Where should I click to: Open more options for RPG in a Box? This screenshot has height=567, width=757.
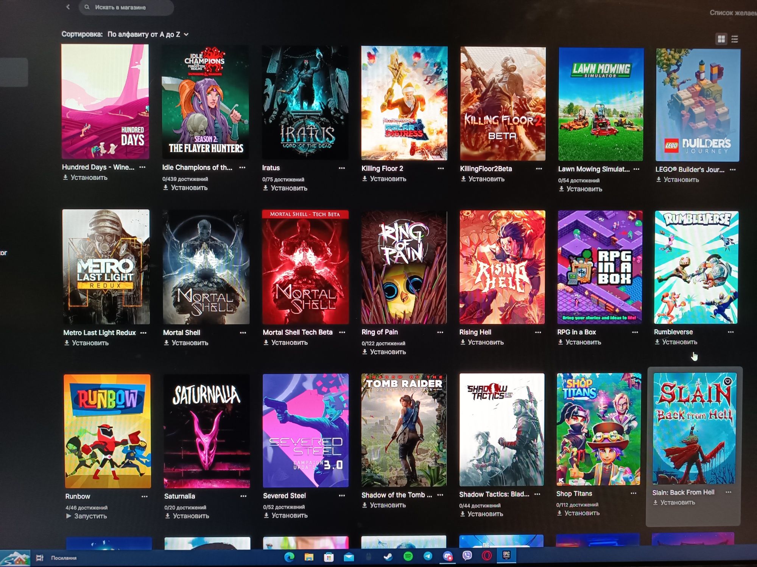[635, 332]
